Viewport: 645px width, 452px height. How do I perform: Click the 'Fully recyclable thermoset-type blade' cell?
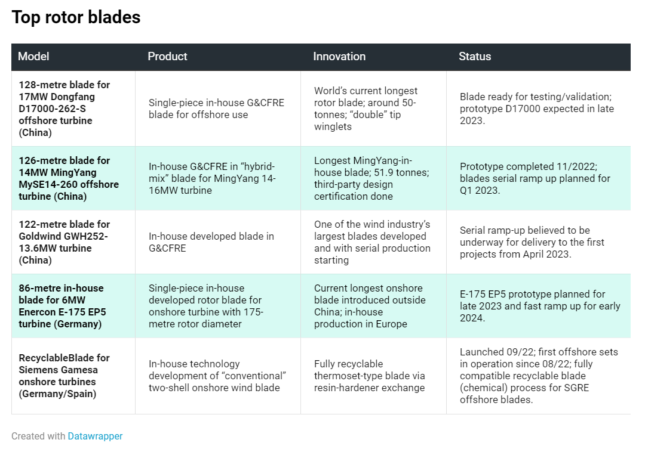[x=369, y=376]
